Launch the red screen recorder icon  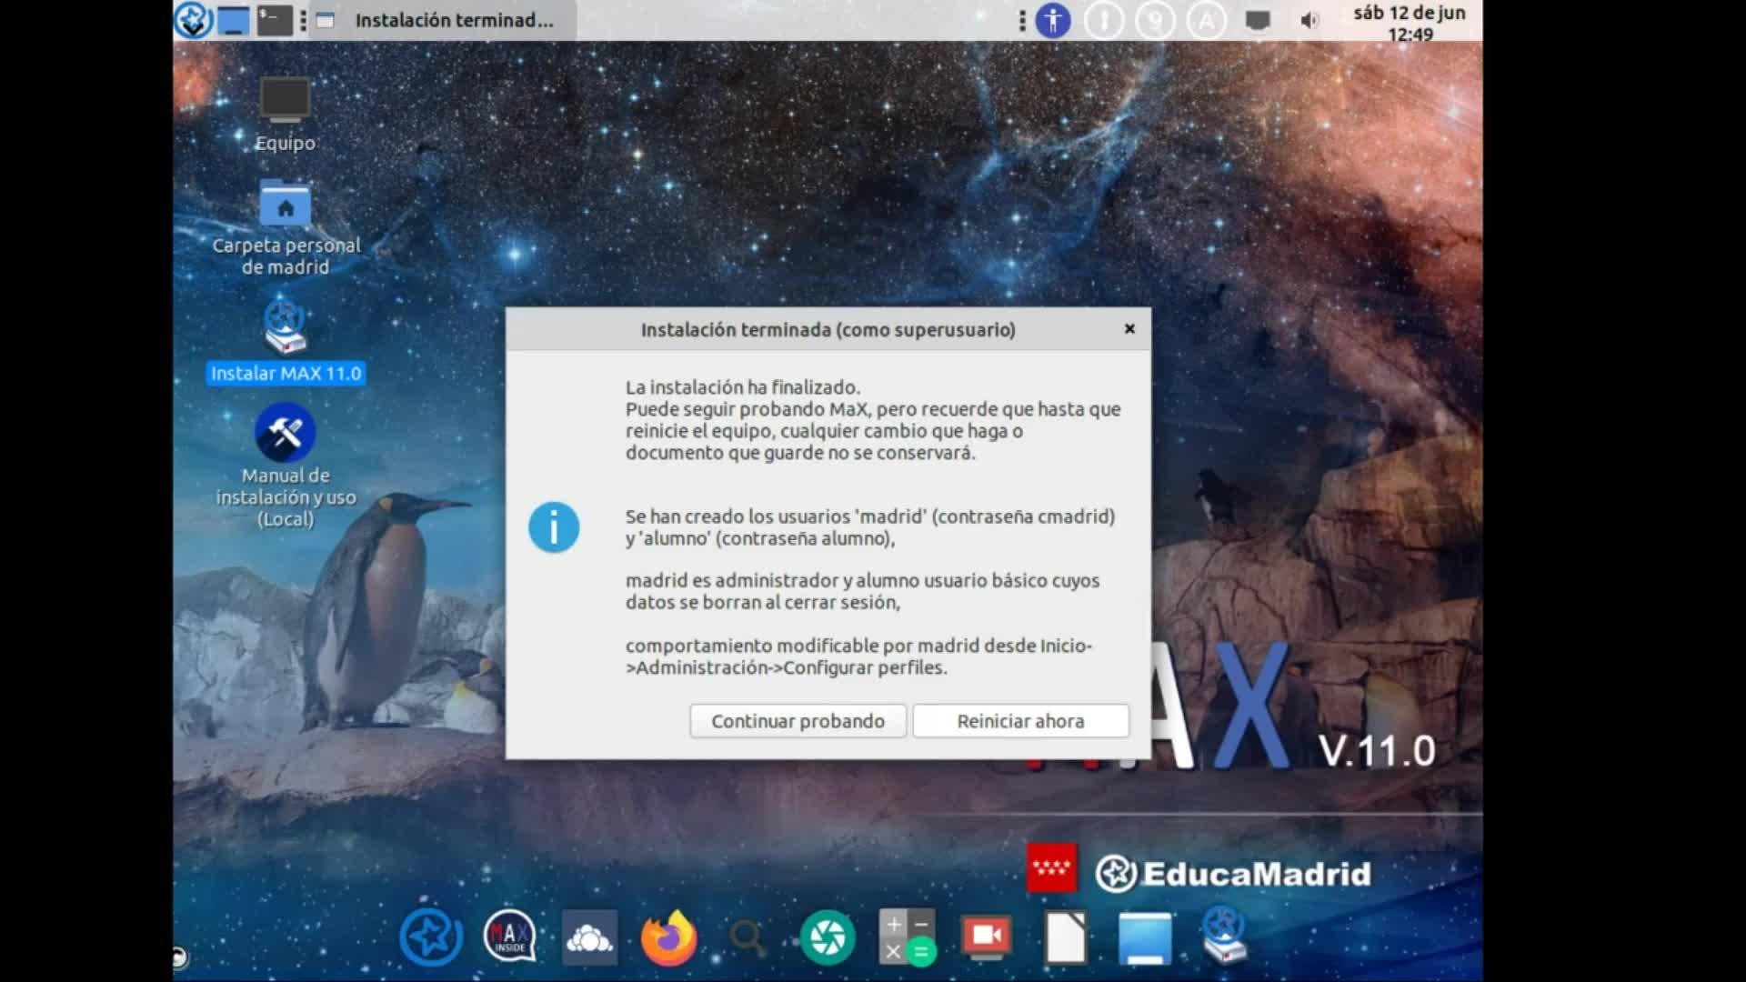[x=987, y=937]
